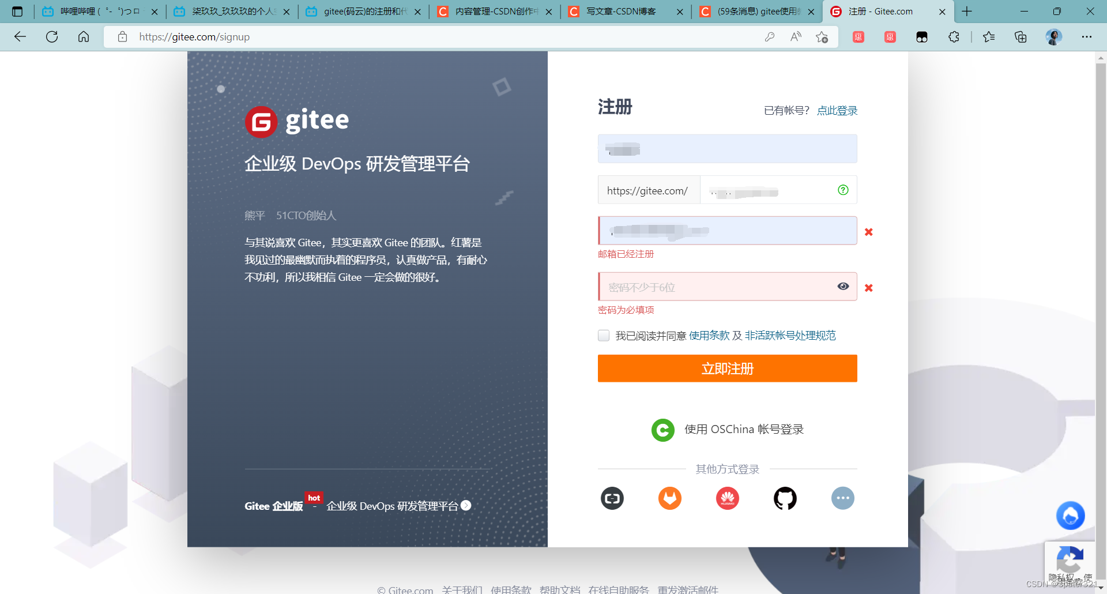
Task: Sign in with Coding chain icon
Action: click(x=612, y=498)
